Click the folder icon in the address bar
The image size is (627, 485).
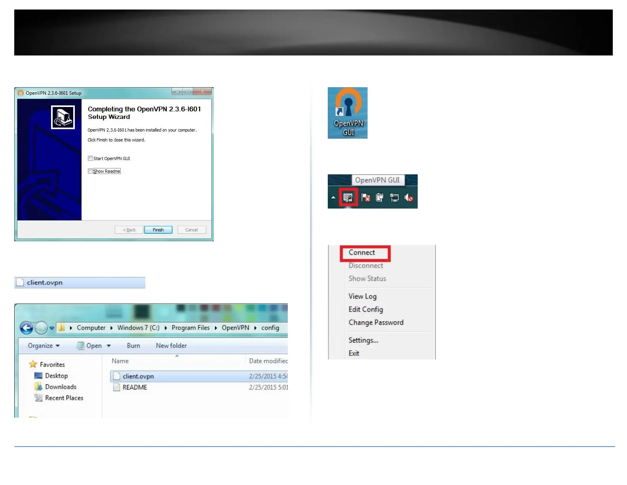(61, 328)
